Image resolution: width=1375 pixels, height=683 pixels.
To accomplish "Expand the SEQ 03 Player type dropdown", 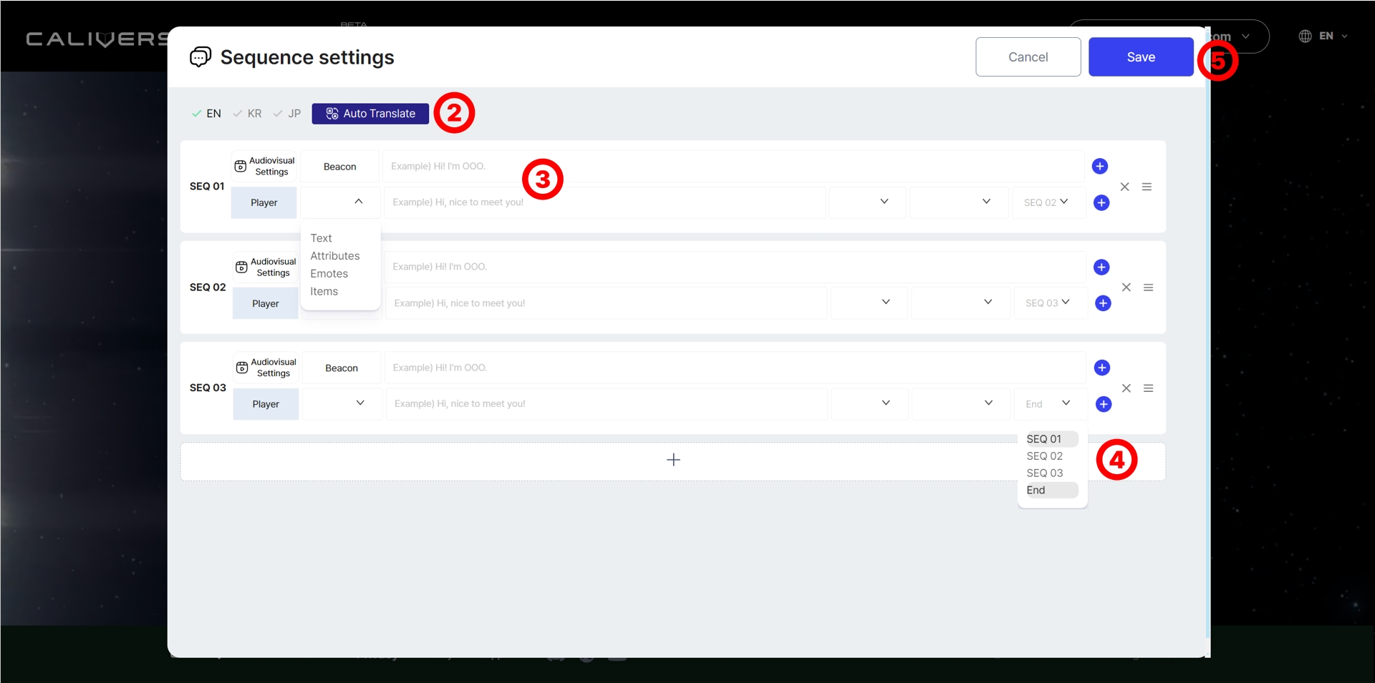I will point(360,403).
